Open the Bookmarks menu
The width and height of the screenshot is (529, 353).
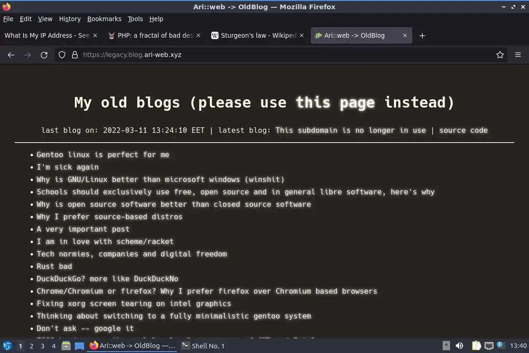click(x=104, y=19)
